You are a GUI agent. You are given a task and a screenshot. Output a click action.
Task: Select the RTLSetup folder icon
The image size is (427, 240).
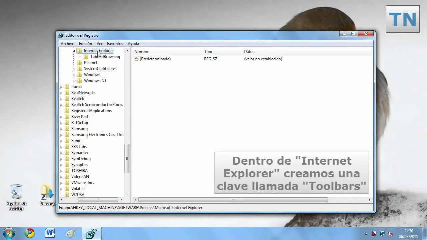point(67,123)
